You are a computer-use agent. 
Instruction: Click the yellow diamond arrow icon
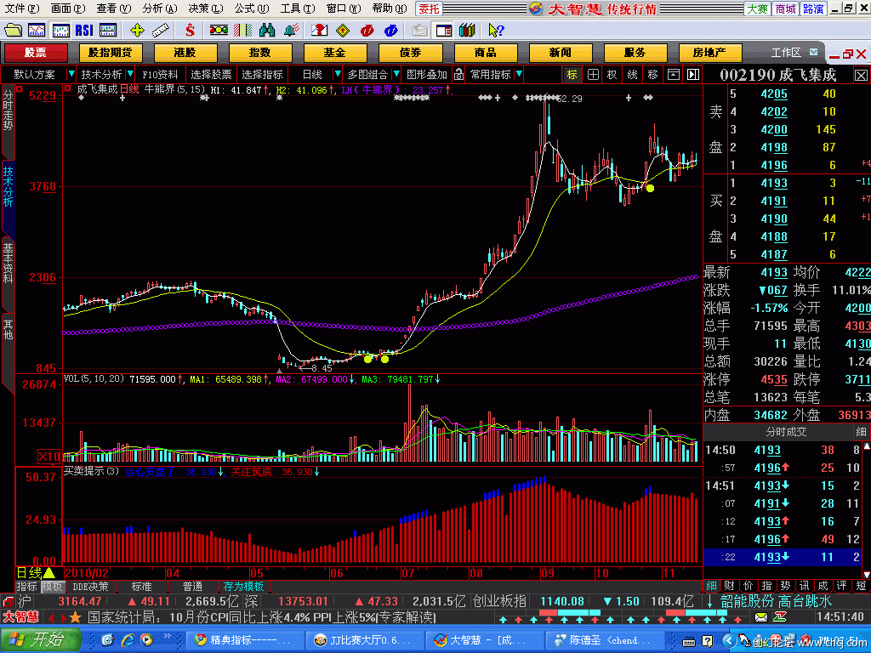(x=343, y=30)
